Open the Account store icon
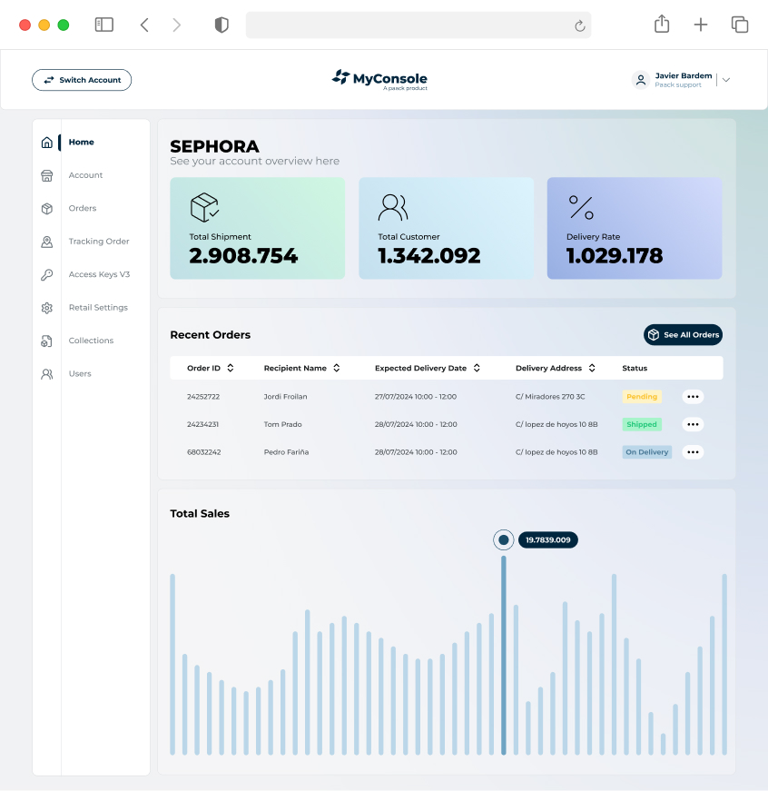 [x=47, y=175]
